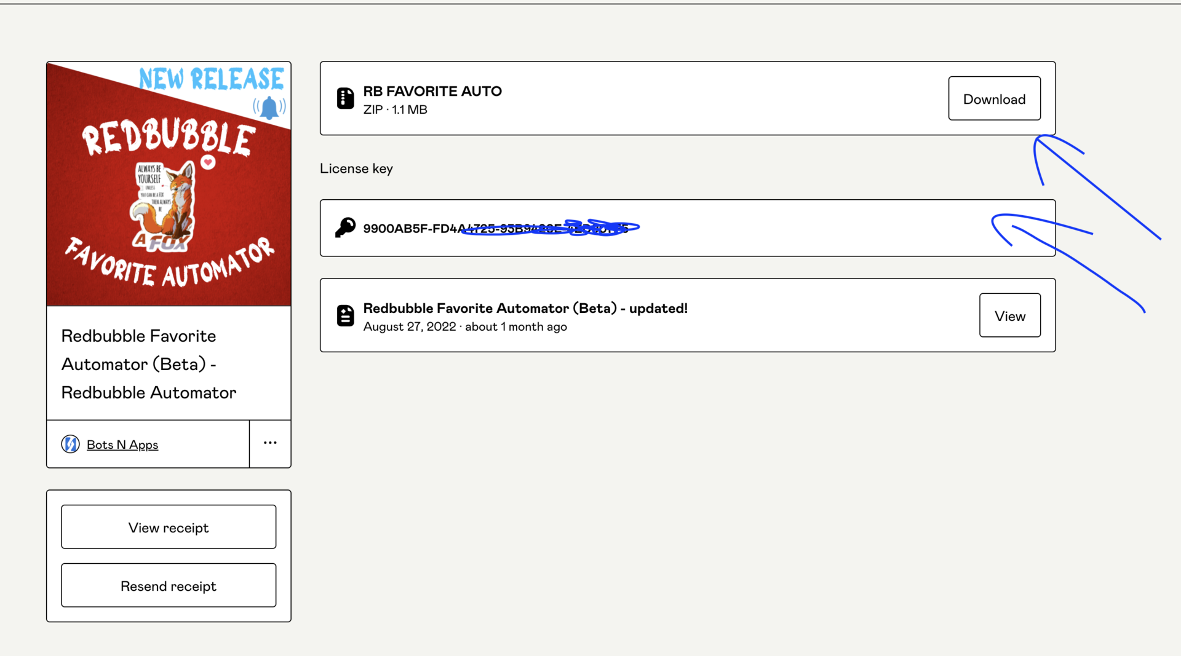The width and height of the screenshot is (1181, 656).
Task: Click the key icon in license row
Action: pos(345,227)
